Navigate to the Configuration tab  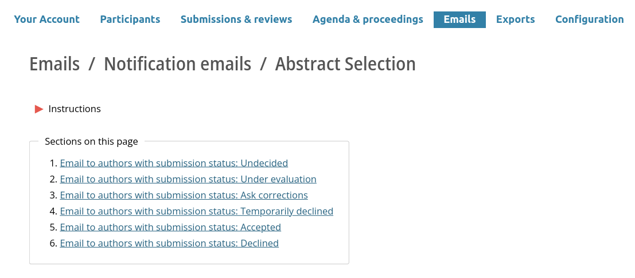[x=589, y=19]
